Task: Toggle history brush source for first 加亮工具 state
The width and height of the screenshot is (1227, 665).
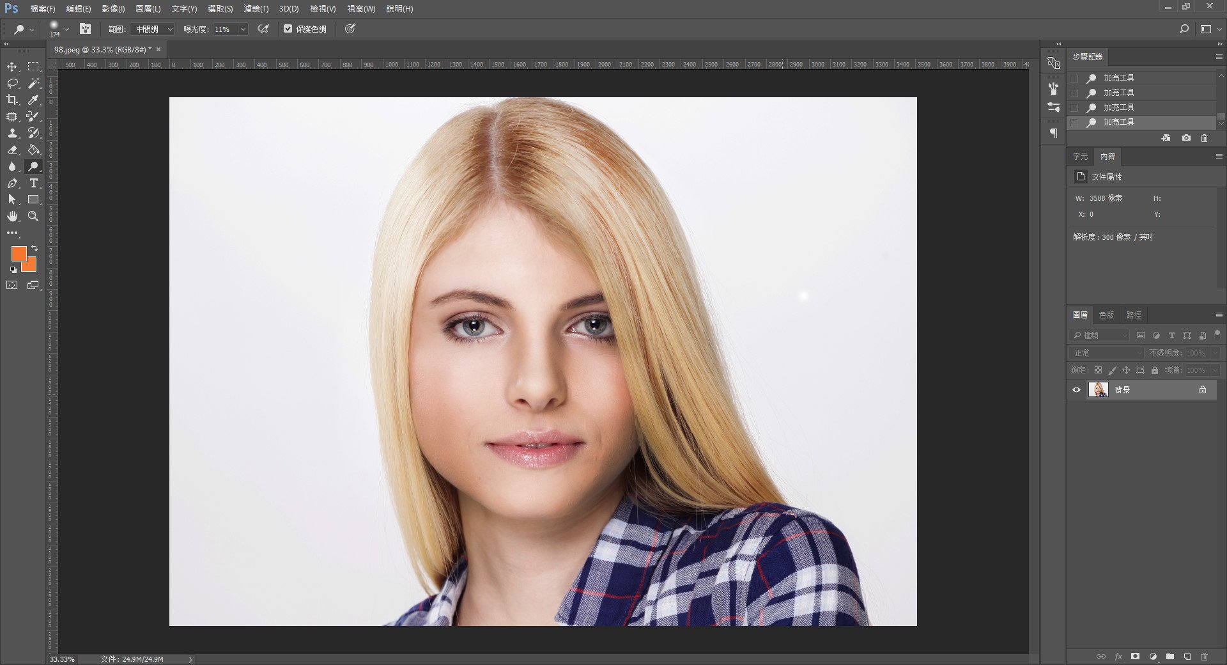Action: (1074, 78)
